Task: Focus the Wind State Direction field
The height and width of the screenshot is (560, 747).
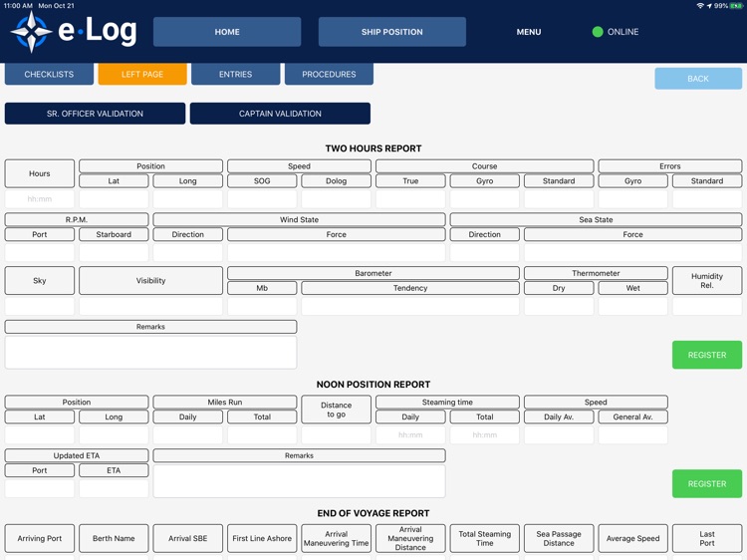Action: (187, 252)
